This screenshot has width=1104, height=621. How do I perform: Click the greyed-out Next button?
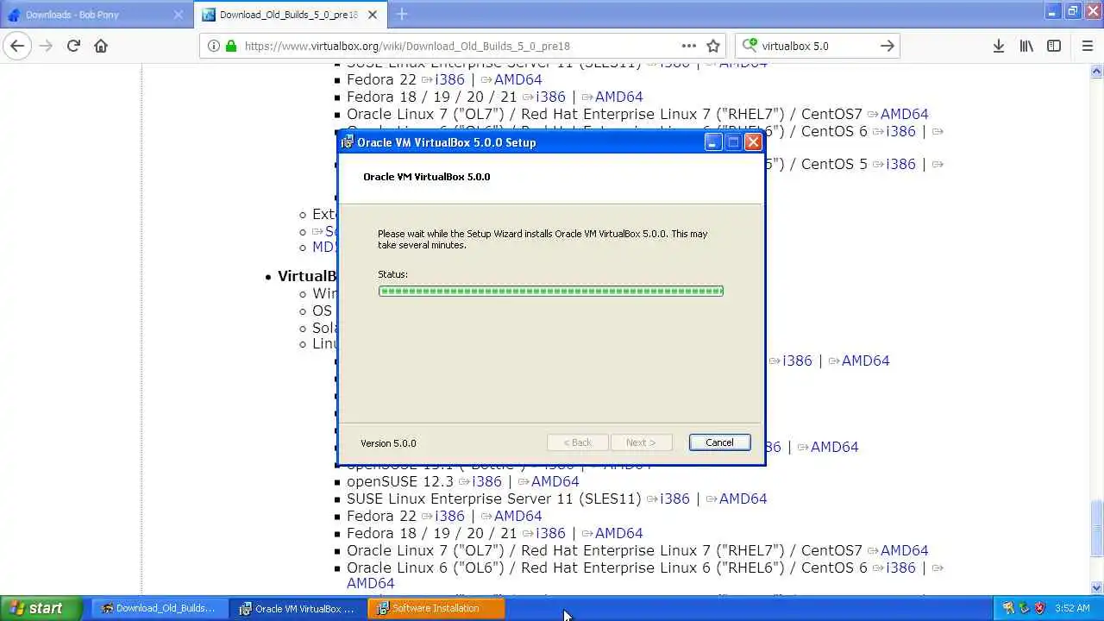point(641,442)
